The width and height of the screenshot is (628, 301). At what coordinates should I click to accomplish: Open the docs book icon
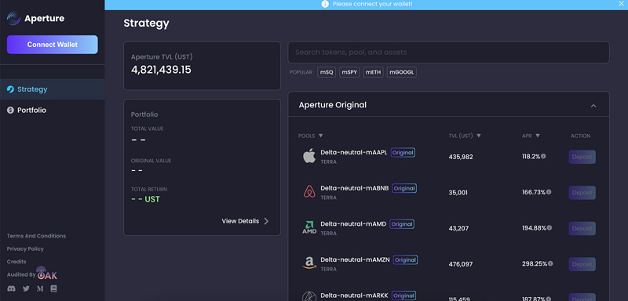pyautogui.click(x=53, y=288)
